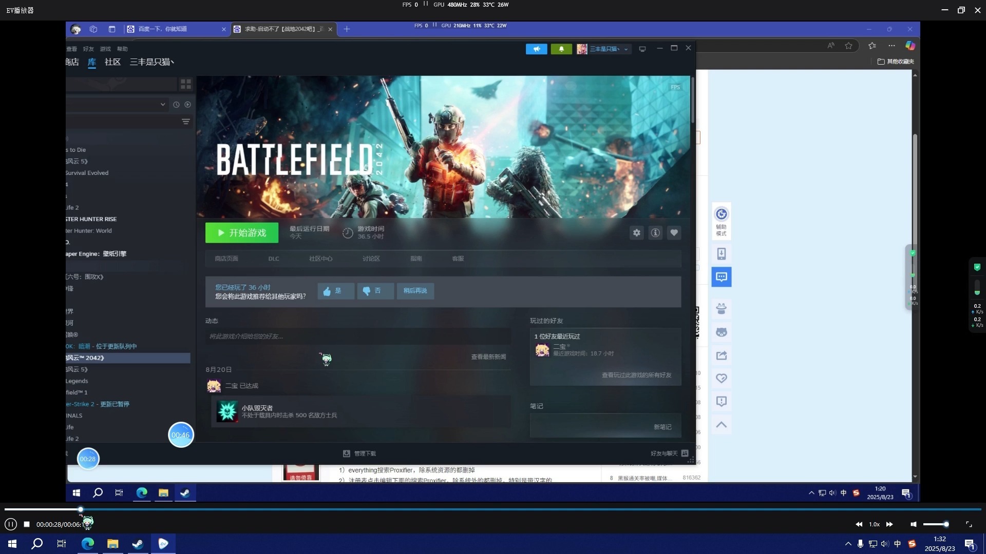Click the 小队毁灭者 achievement icon
Viewport: 986px width, 554px height.
(227, 411)
